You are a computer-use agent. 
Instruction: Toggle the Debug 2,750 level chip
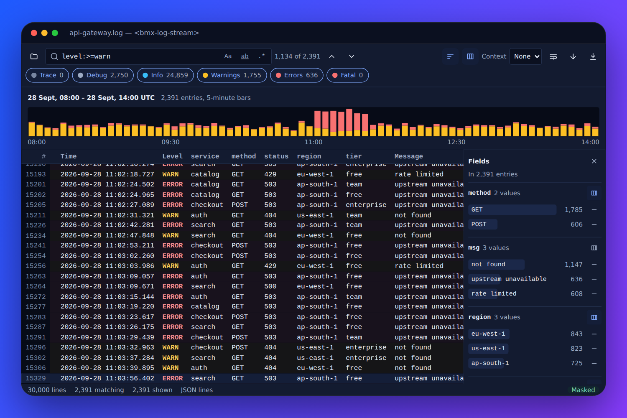point(103,75)
